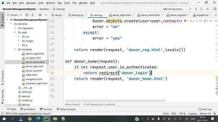Toggle the 2: Favorites side panel

click(x=2, y=97)
